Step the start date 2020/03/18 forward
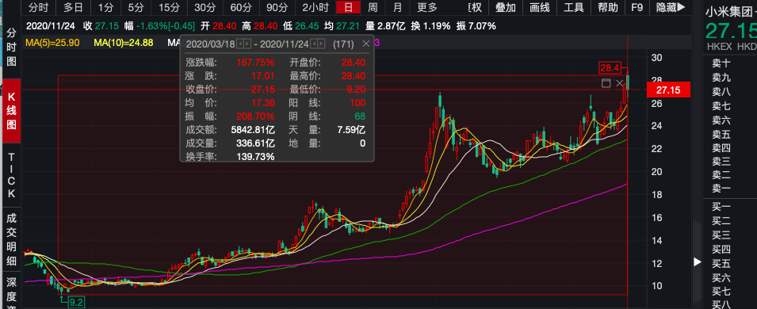The image size is (757, 309). point(247,44)
